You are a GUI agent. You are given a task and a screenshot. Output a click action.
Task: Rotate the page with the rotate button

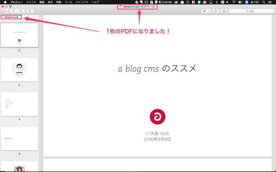coord(215,11)
